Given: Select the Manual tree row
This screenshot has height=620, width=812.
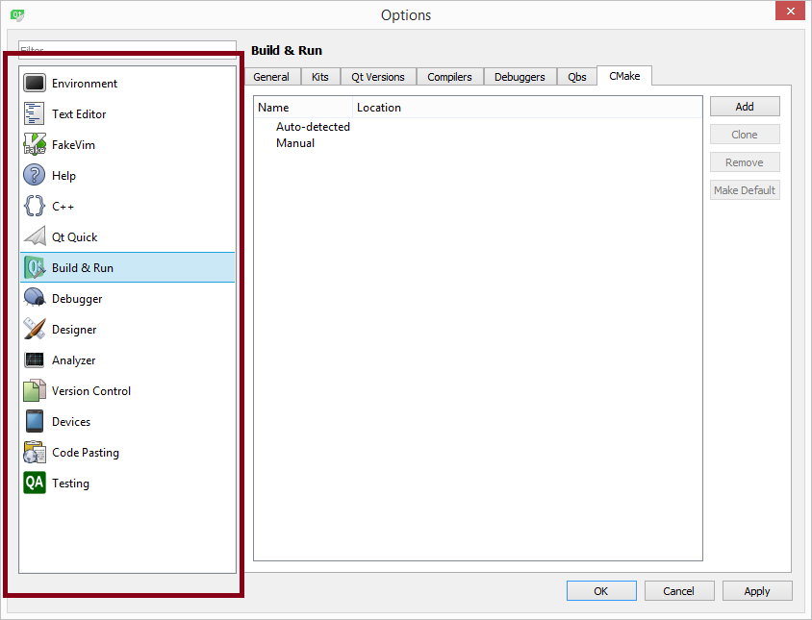Looking at the screenshot, I should coord(295,143).
